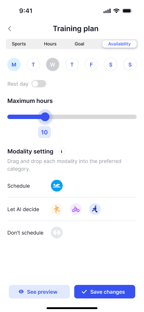Switch to the Sports tab
The image size is (144, 312).
(x=19, y=44)
